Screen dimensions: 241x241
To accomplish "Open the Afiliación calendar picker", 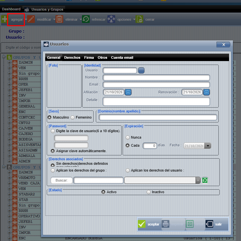I will pyautogui.click(x=128, y=92).
